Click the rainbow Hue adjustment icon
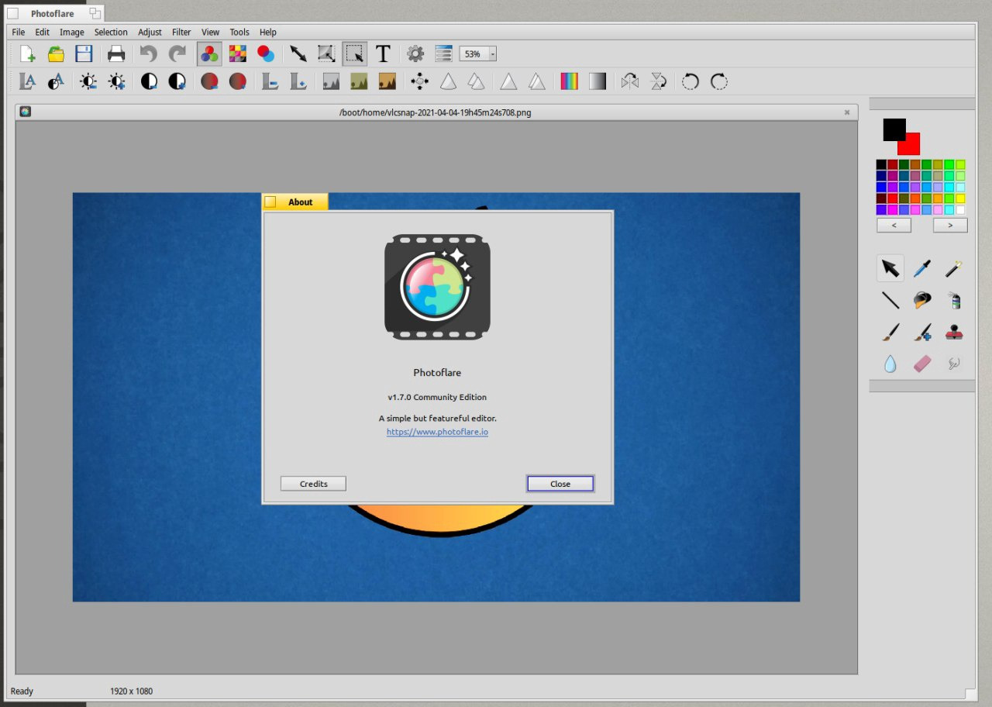Image resolution: width=992 pixels, height=707 pixels. pos(570,81)
